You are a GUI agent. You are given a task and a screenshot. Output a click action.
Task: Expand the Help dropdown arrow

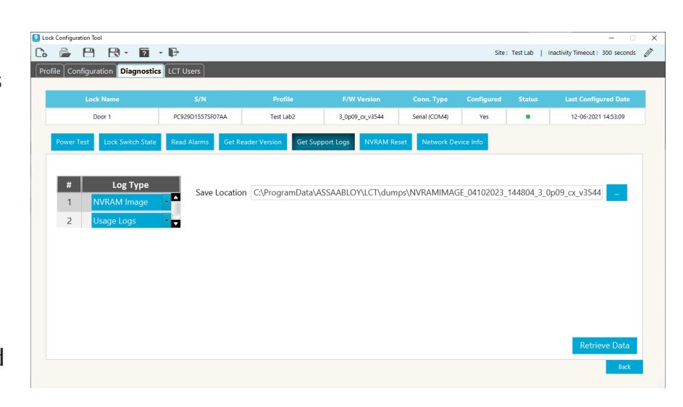click(x=160, y=53)
